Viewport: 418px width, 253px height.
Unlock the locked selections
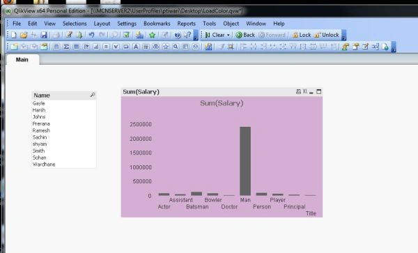click(x=327, y=35)
